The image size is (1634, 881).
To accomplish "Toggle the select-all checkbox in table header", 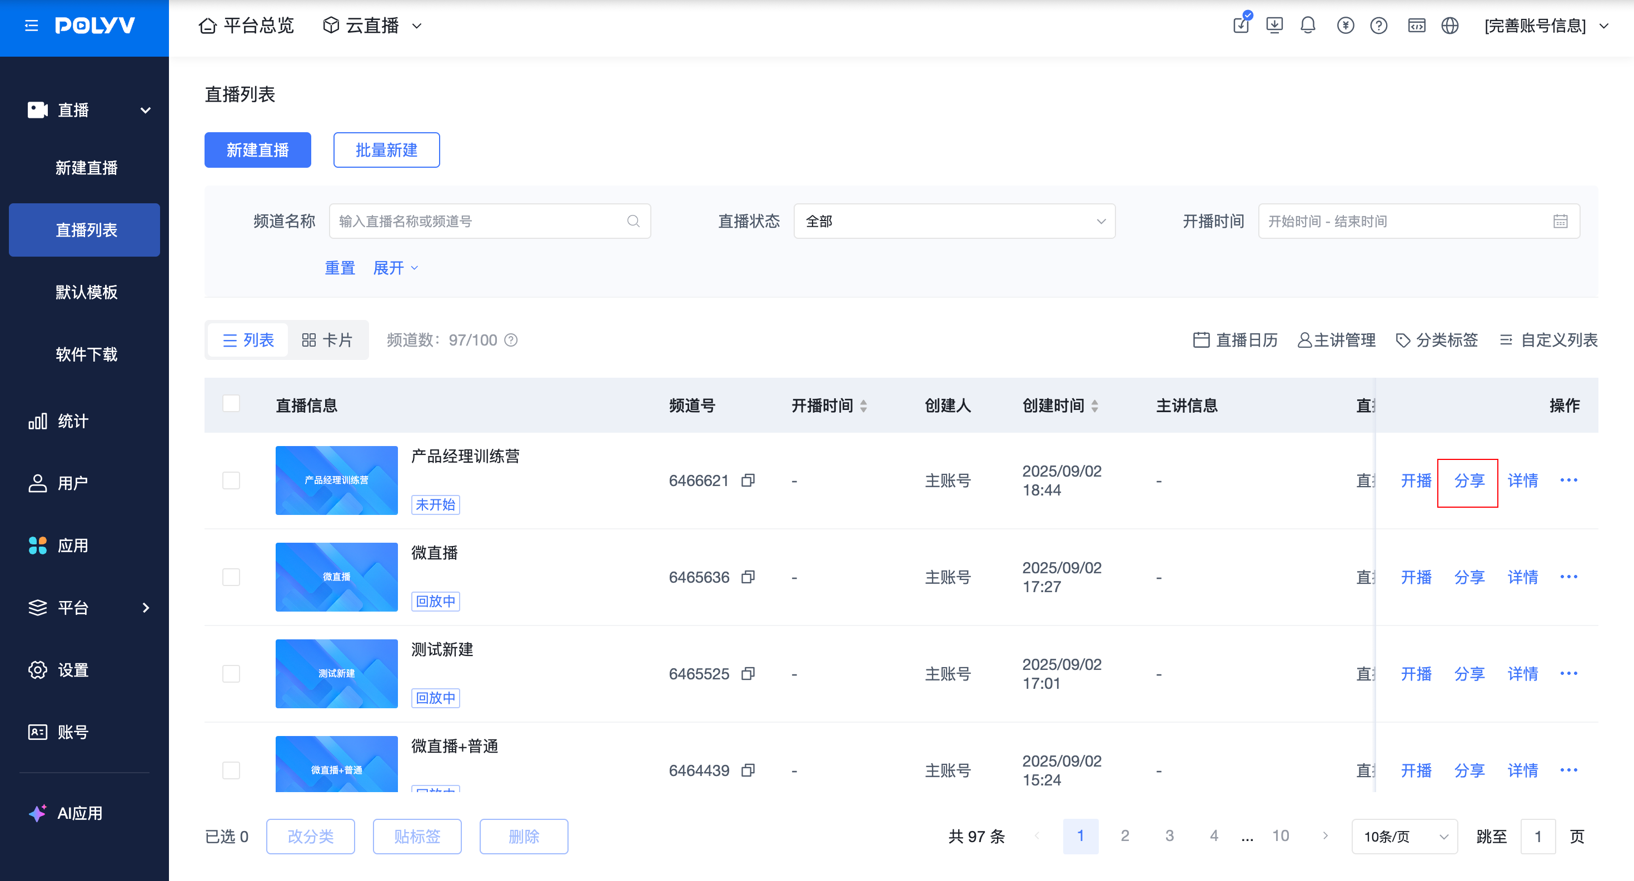I will (232, 404).
